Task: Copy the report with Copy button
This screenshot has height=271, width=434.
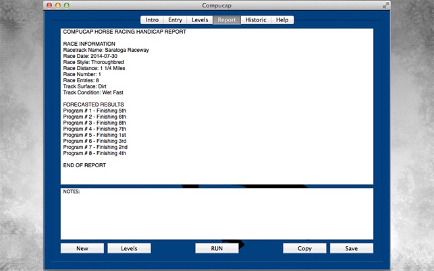Action: point(304,248)
